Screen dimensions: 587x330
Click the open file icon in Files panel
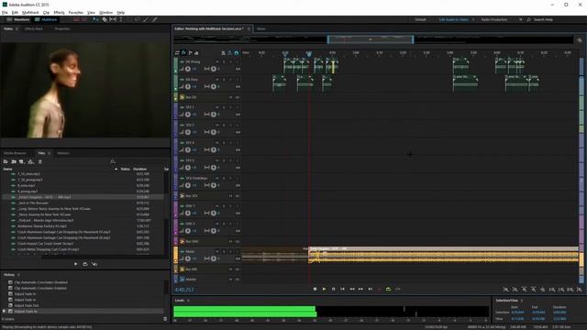6,161
